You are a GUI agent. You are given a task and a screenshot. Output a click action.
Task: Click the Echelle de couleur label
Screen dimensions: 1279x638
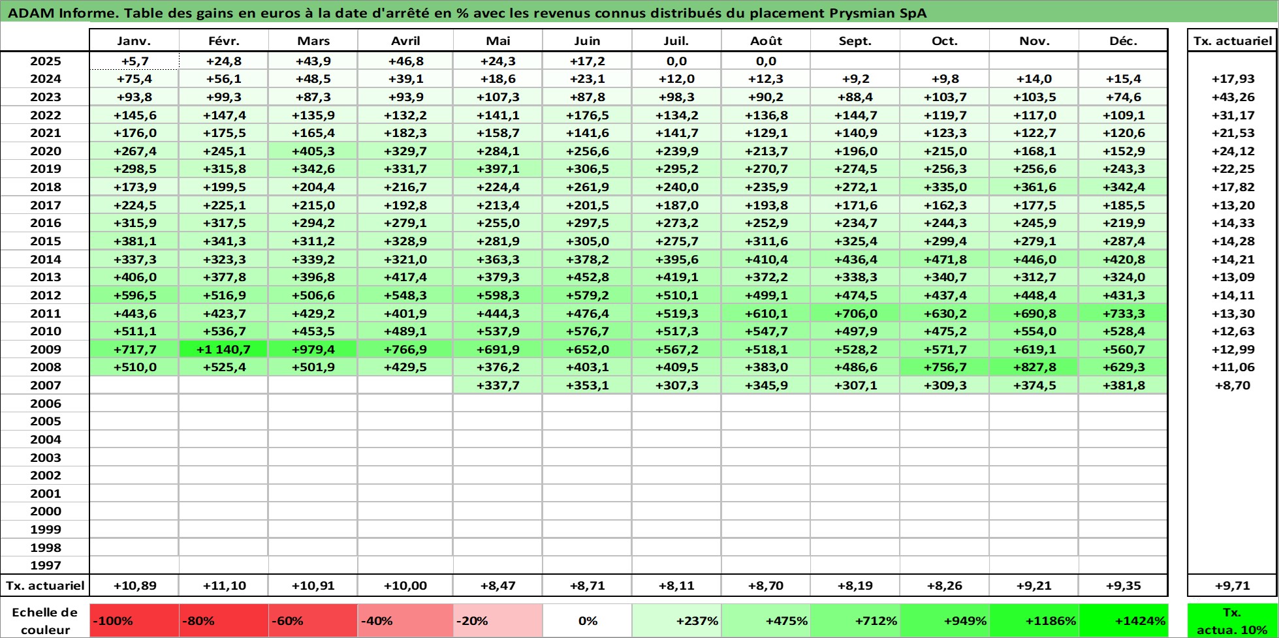click(x=45, y=620)
